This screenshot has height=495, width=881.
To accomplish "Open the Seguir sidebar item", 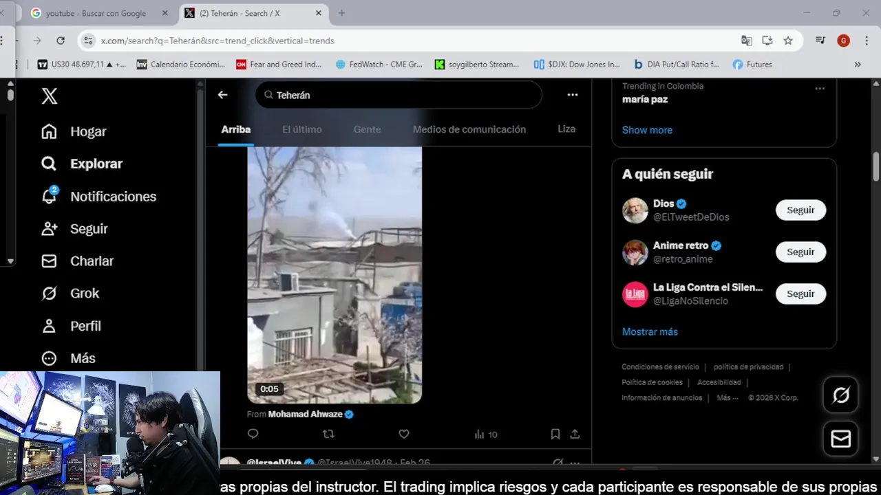I will pyautogui.click(x=74, y=229).
